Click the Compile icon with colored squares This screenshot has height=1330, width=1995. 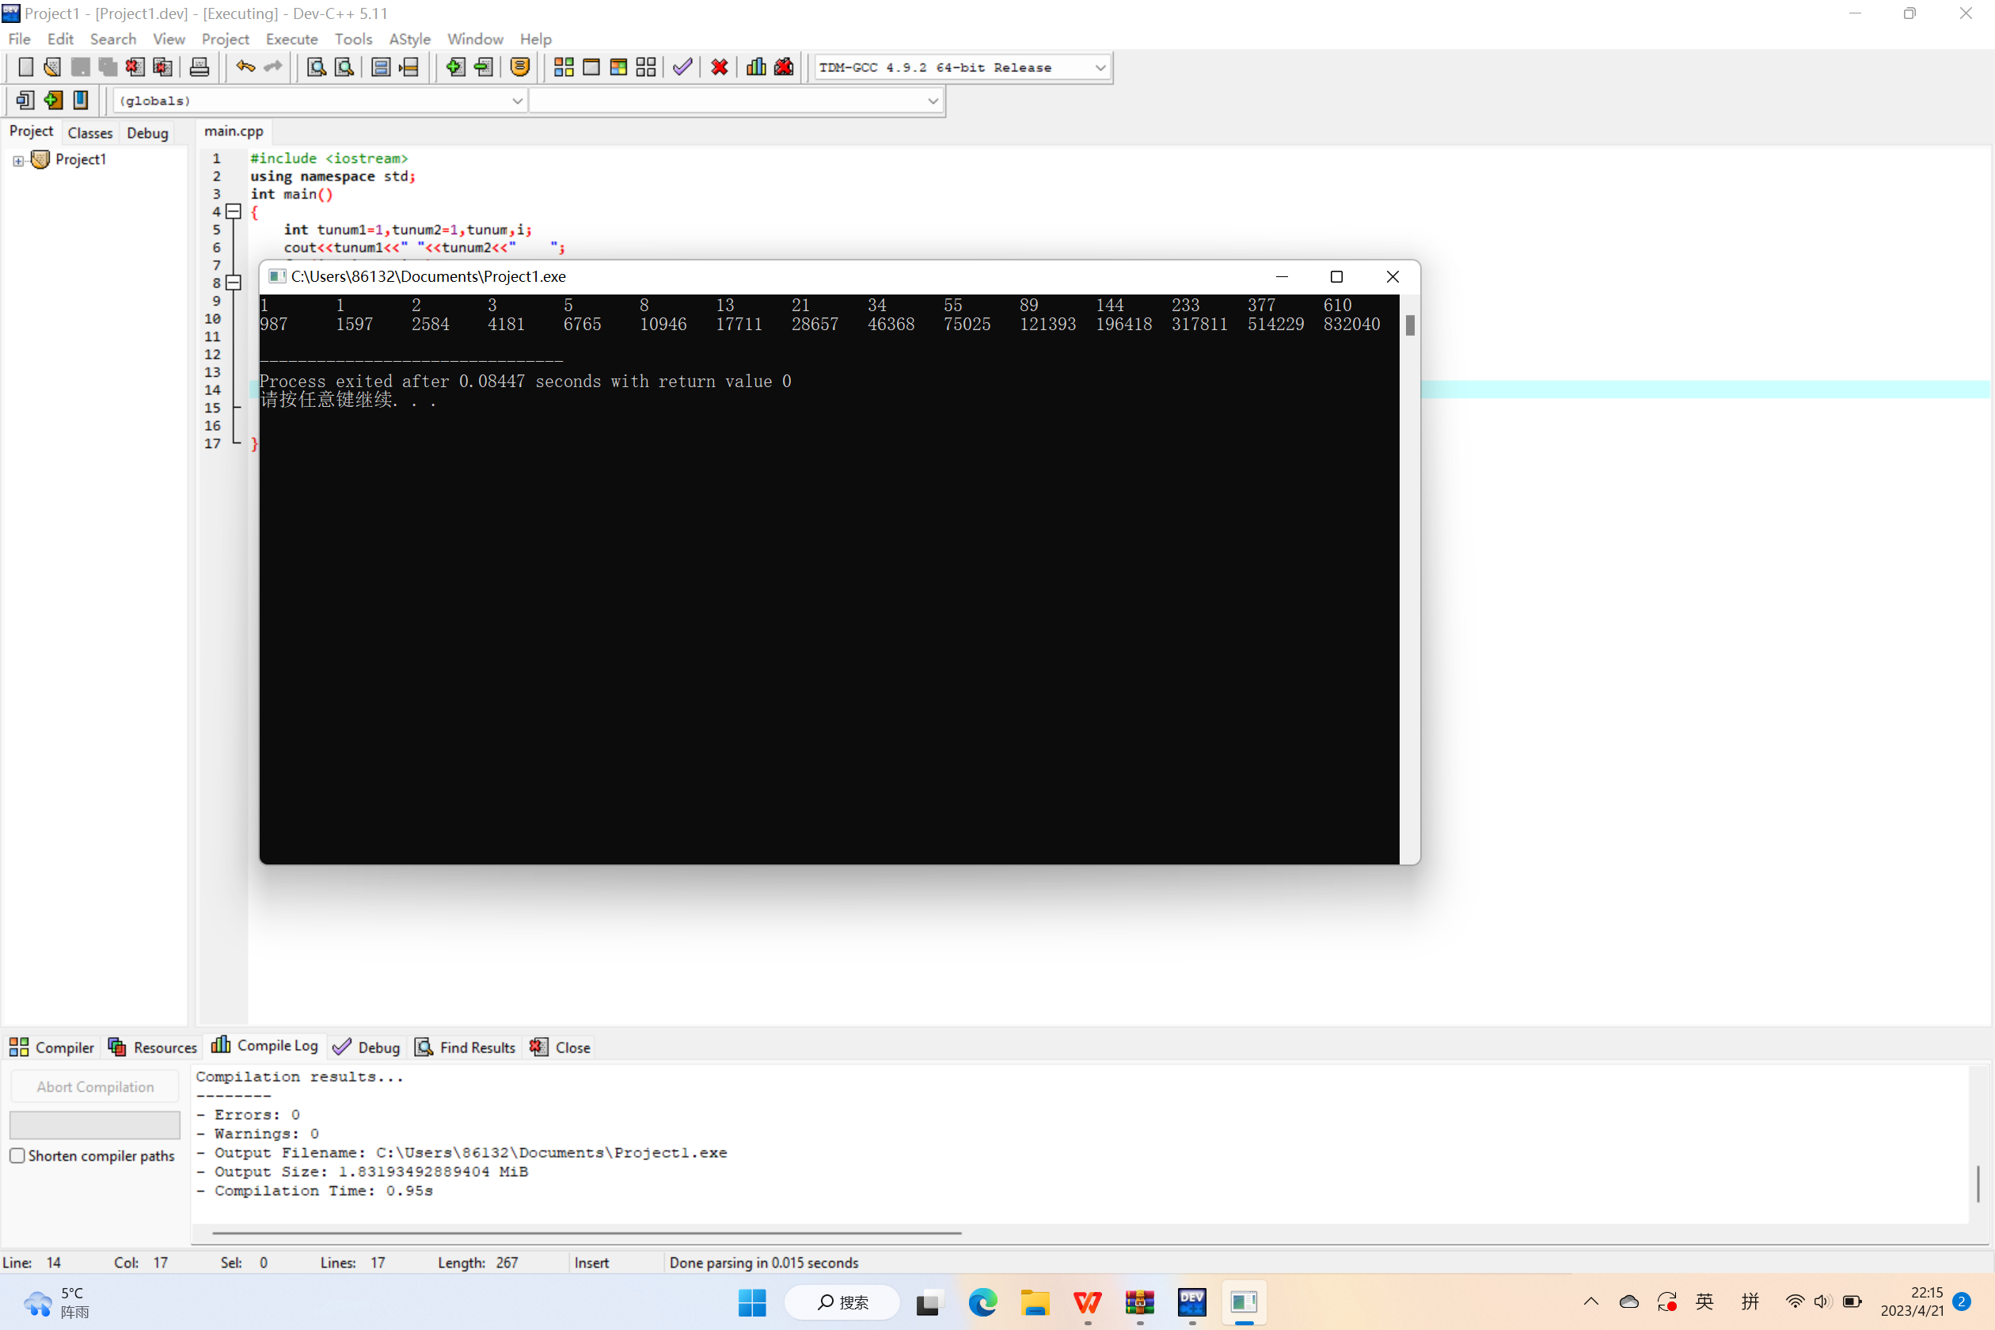(x=563, y=67)
